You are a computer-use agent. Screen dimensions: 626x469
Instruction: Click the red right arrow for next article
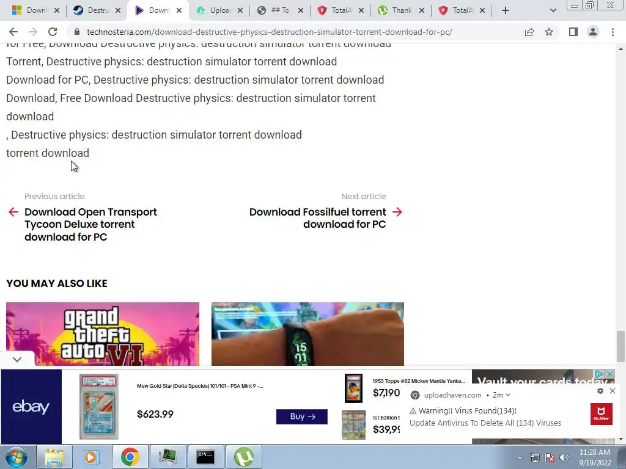point(397,212)
